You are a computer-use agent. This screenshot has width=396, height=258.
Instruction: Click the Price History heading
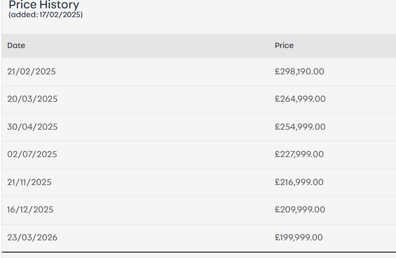click(x=44, y=5)
